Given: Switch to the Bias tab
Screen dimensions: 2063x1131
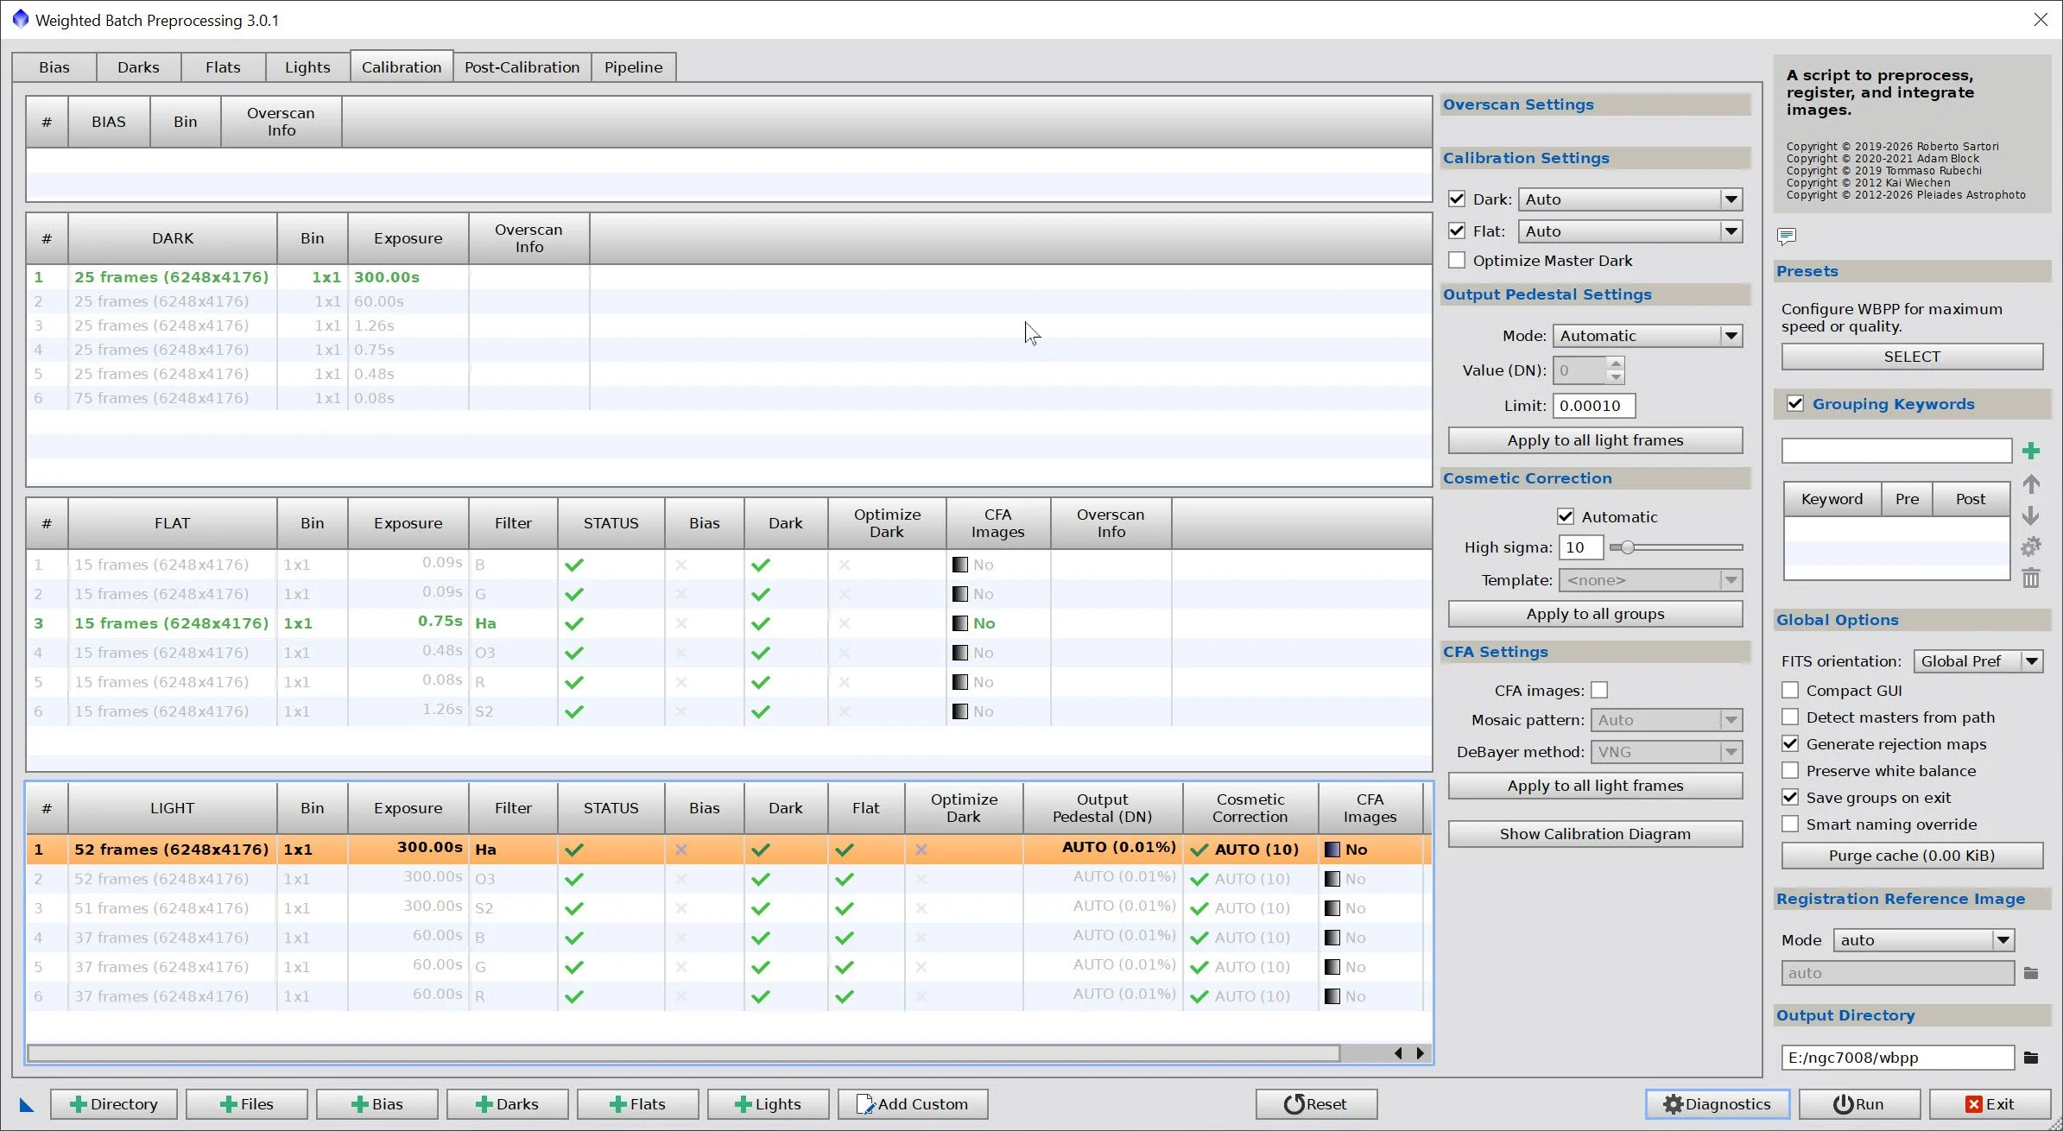Looking at the screenshot, I should [54, 67].
